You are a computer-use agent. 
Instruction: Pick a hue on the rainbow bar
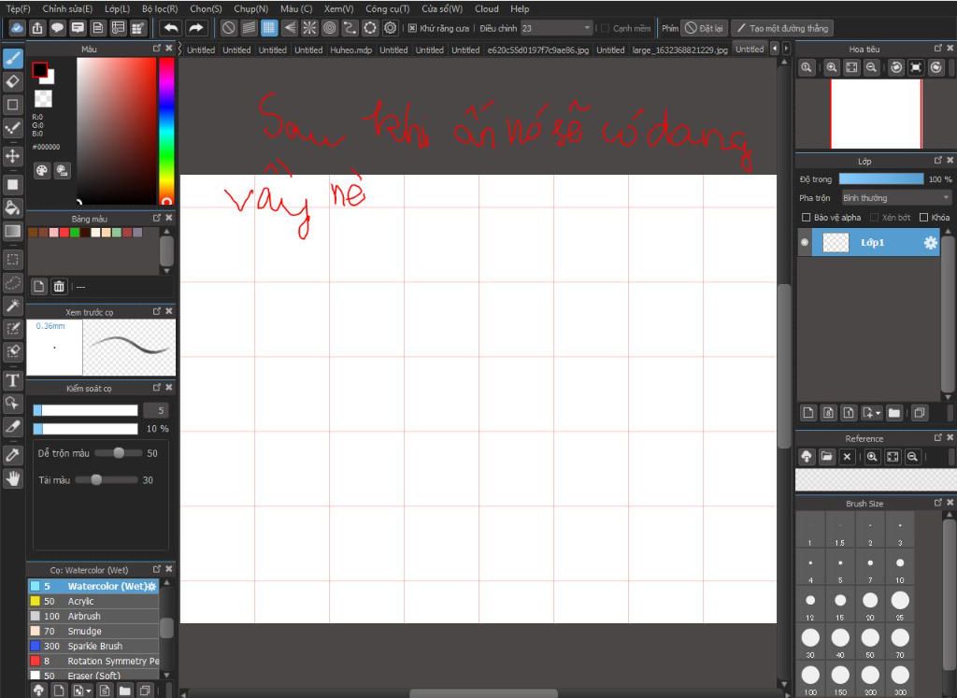[x=166, y=131]
